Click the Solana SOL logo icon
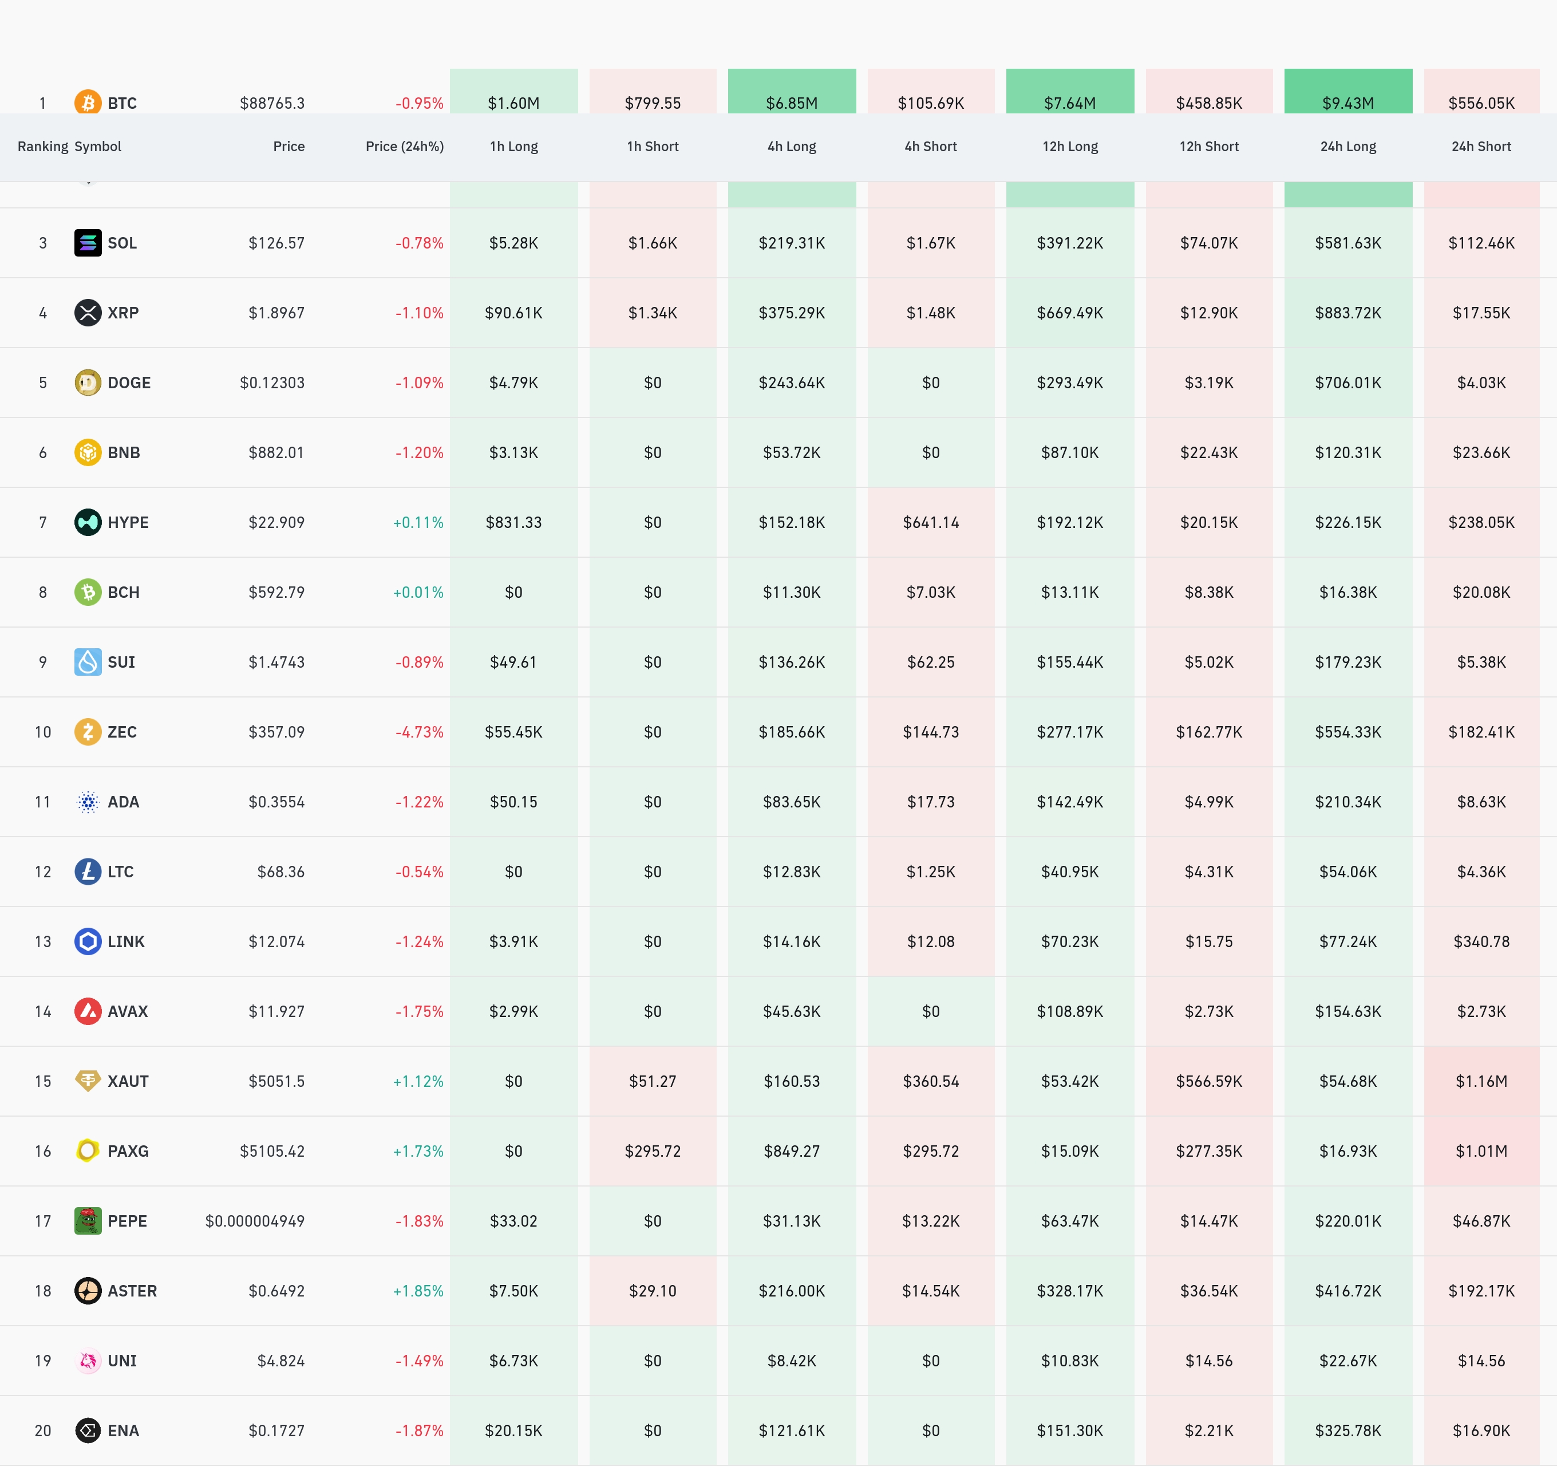Image resolution: width=1557 pixels, height=1466 pixels. tap(88, 243)
